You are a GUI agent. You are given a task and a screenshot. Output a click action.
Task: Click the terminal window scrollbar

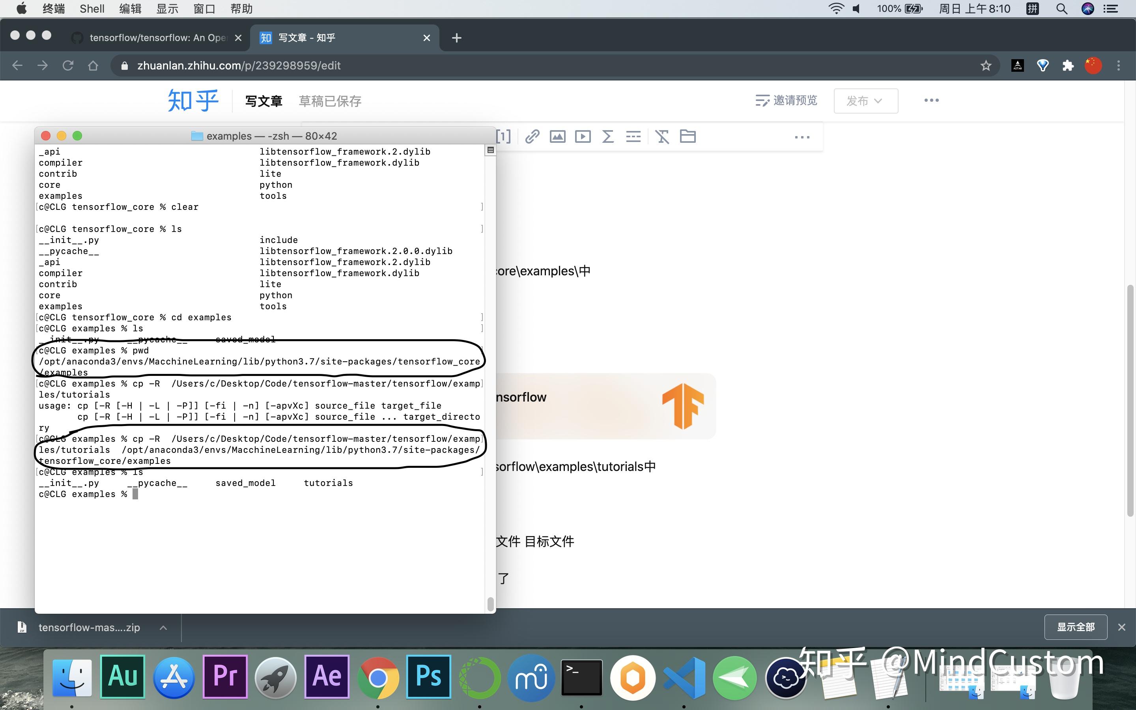click(x=491, y=604)
